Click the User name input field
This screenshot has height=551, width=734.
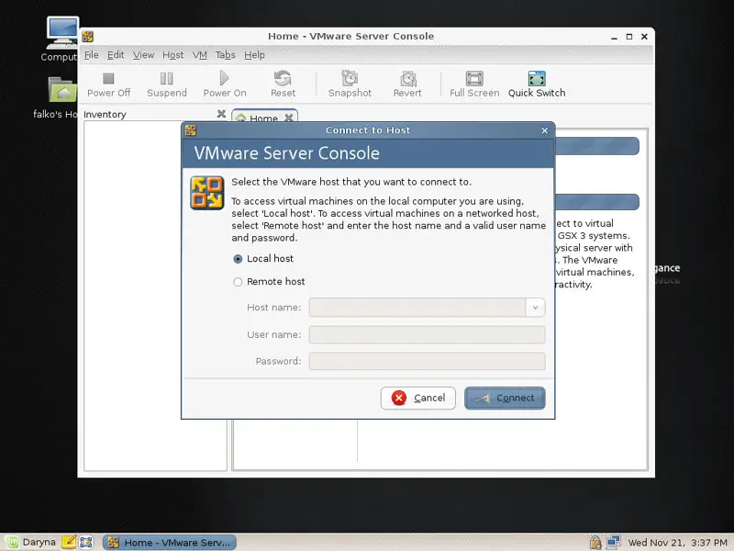pos(427,334)
